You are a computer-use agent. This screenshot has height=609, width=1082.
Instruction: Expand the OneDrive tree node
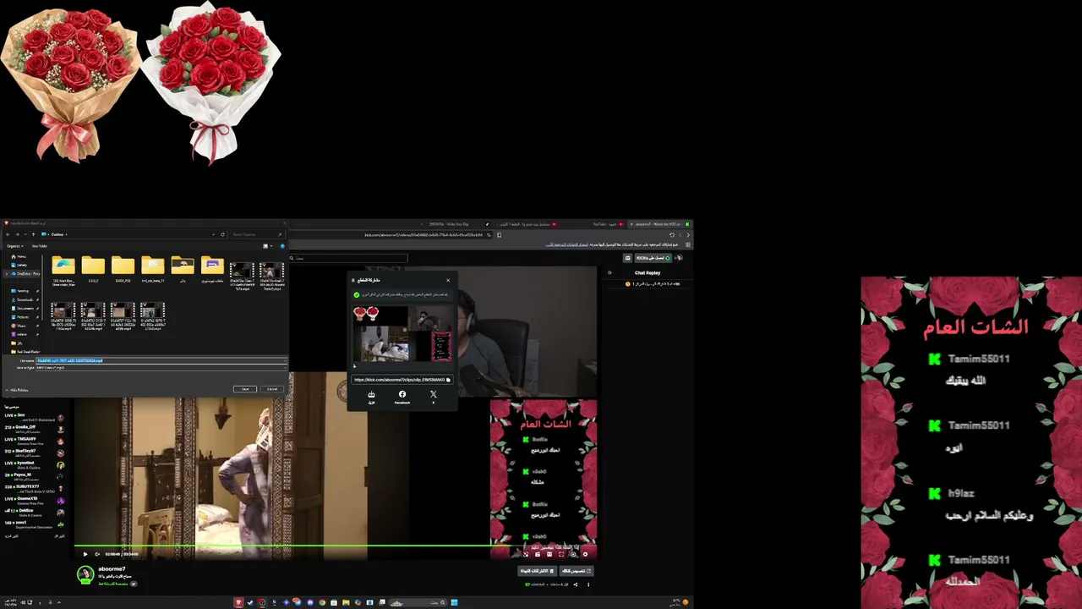[x=7, y=274]
